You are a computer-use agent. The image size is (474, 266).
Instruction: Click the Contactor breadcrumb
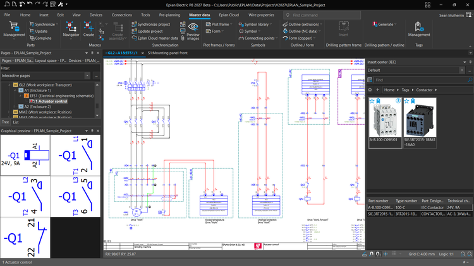pyautogui.click(x=424, y=90)
